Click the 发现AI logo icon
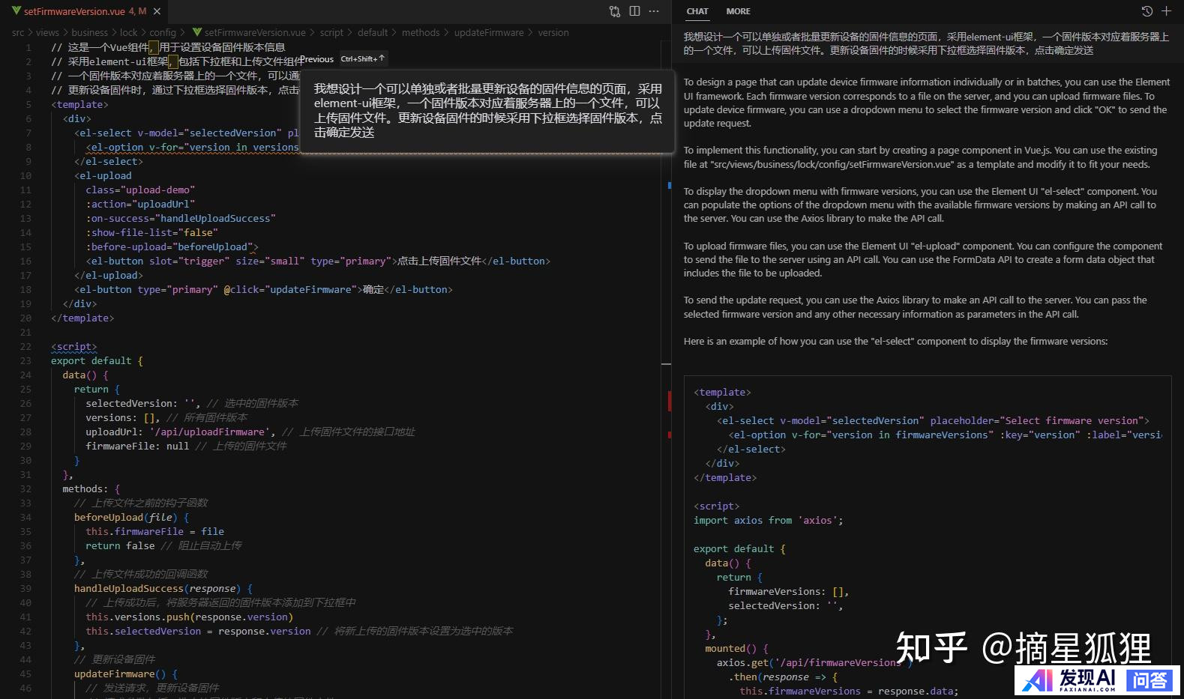1184x699 pixels. 1038,680
